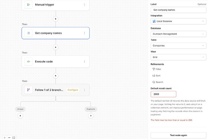Open Search refinement

coord(158,82)
